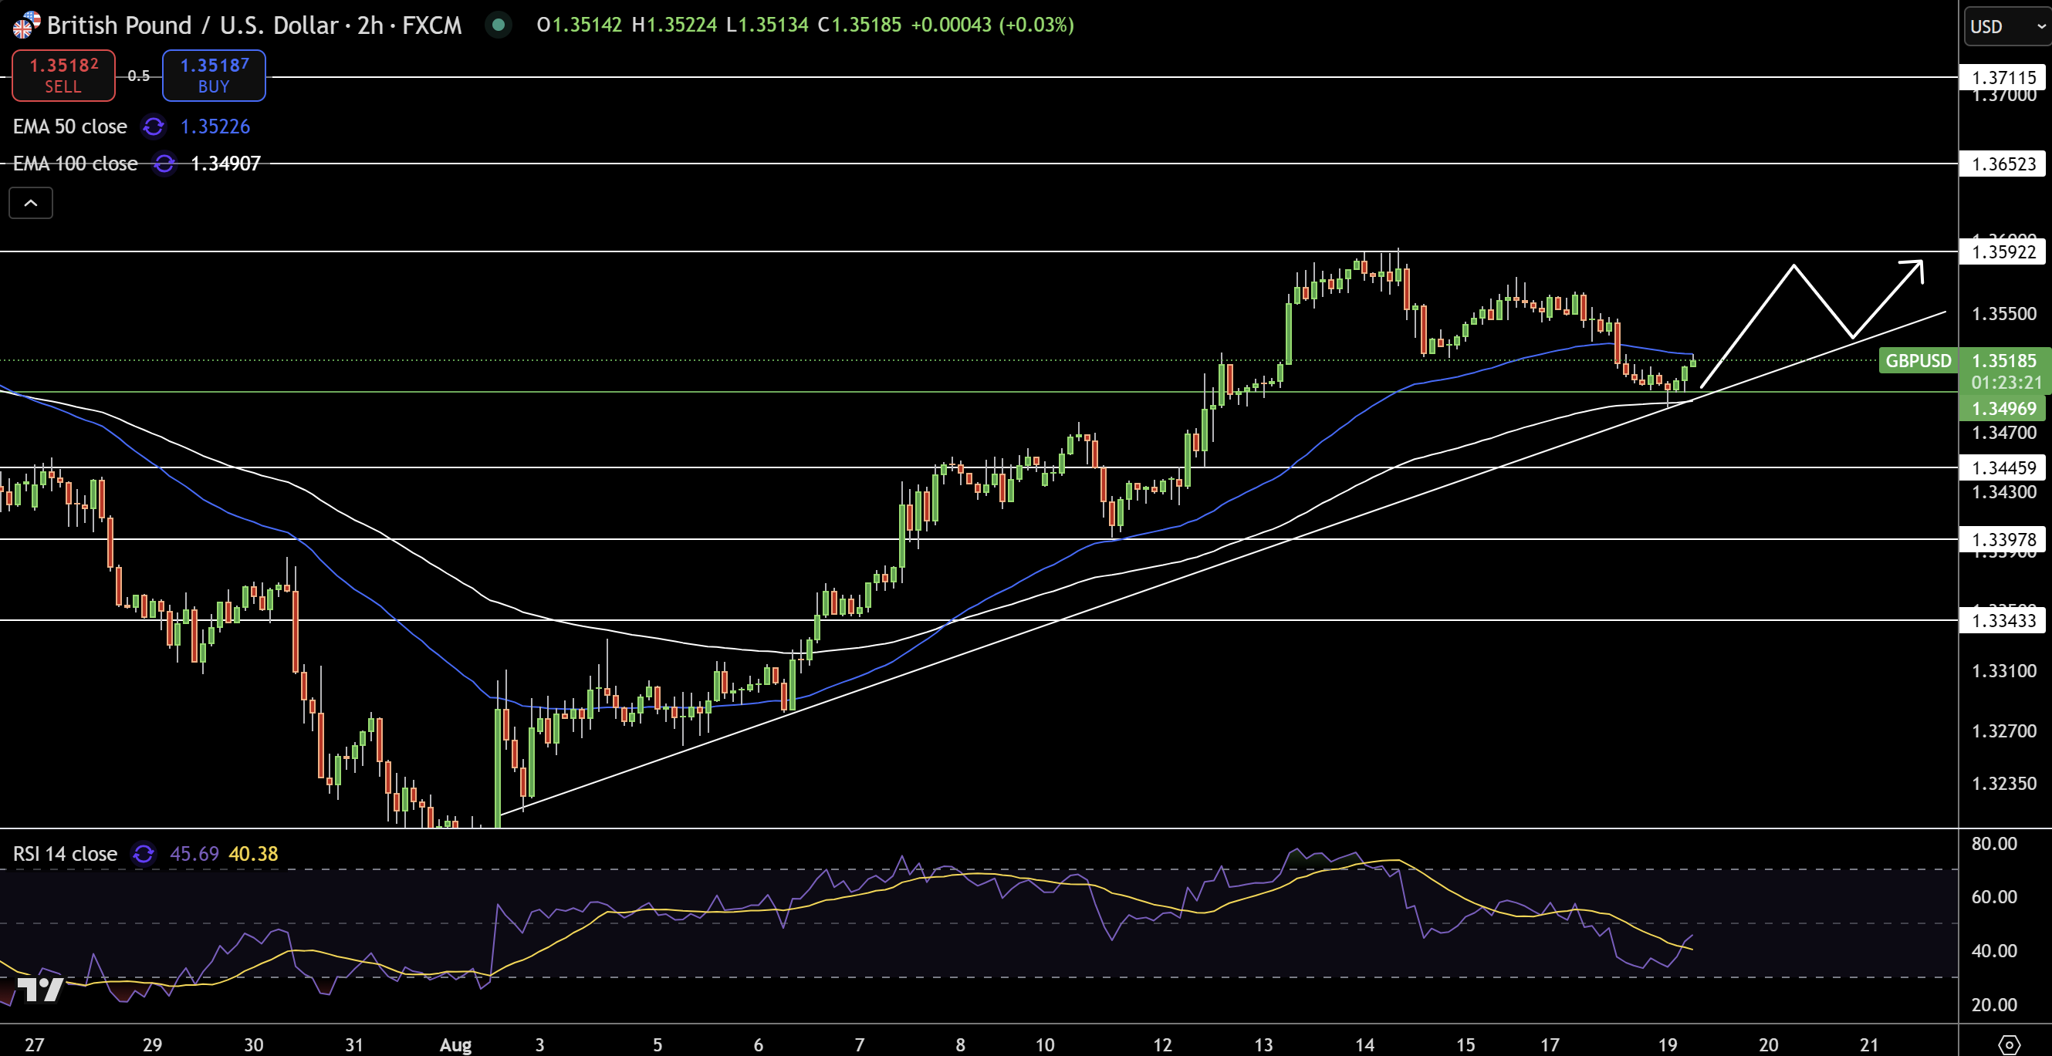This screenshot has height=1056, width=2052.
Task: Click the EMA 50 refresh icon
Action: (x=153, y=127)
